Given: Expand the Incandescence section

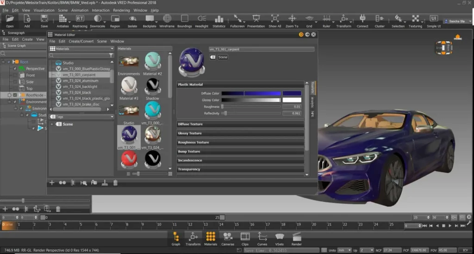Looking at the screenshot, I should (240, 161).
